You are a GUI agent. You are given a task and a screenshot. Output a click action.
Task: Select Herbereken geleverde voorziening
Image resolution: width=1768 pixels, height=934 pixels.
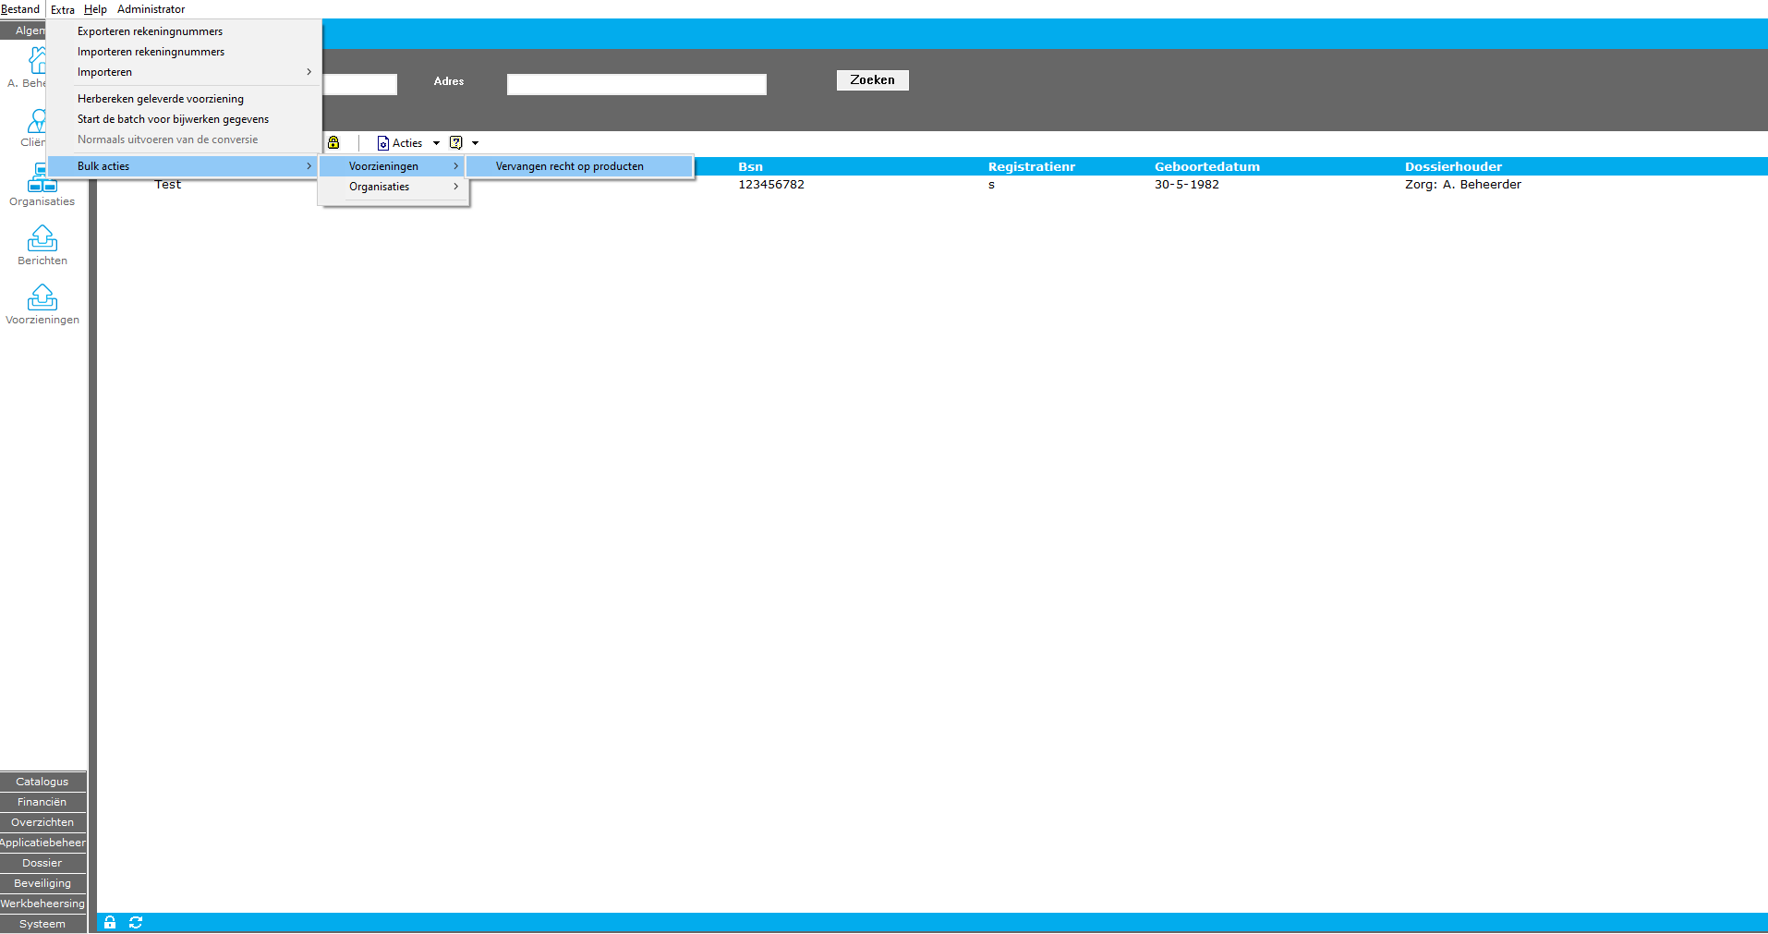pos(161,99)
